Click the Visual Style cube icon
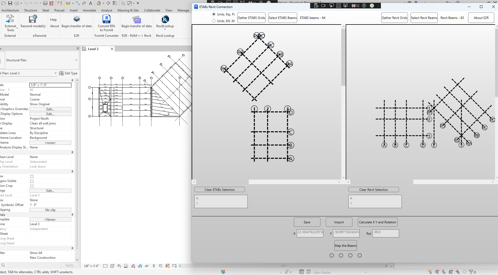 click(x=112, y=266)
